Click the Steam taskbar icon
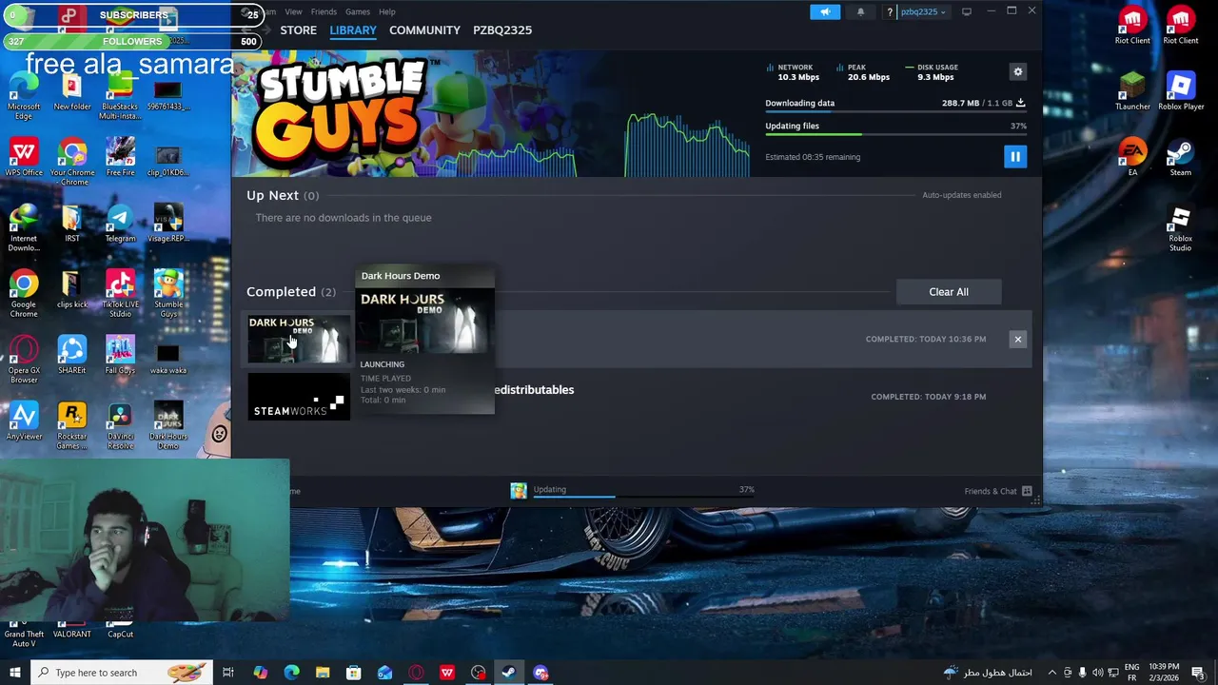 pyautogui.click(x=509, y=673)
